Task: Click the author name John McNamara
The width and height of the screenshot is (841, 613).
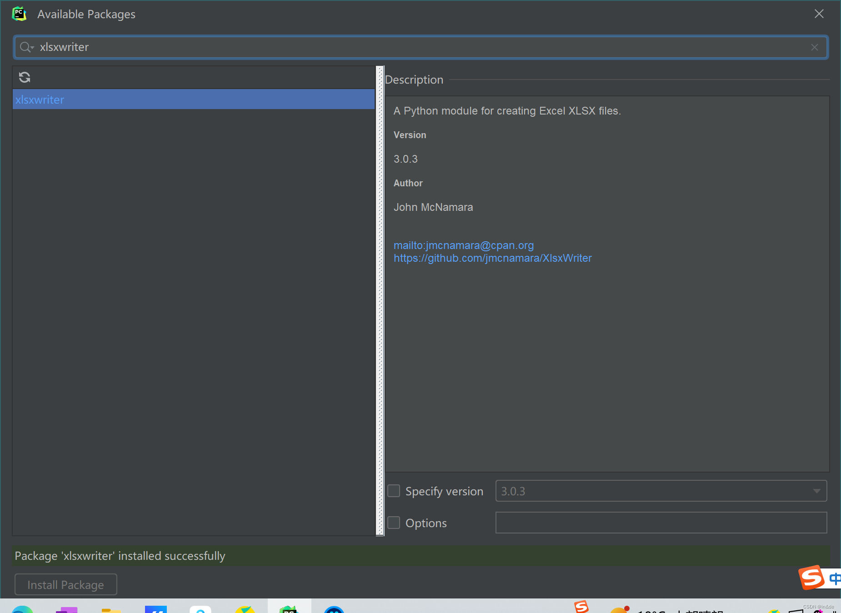Action: [433, 207]
